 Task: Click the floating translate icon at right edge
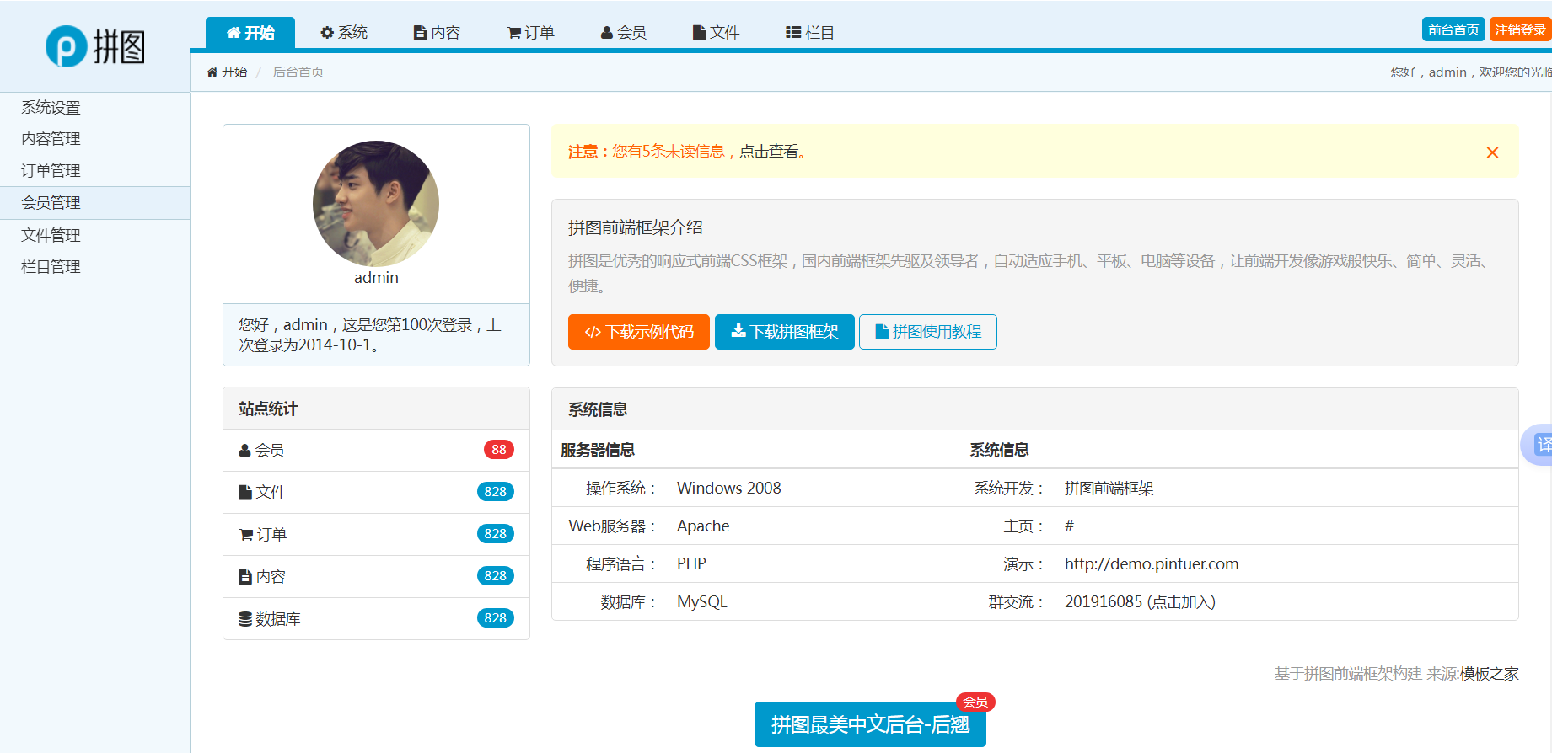tap(1539, 445)
